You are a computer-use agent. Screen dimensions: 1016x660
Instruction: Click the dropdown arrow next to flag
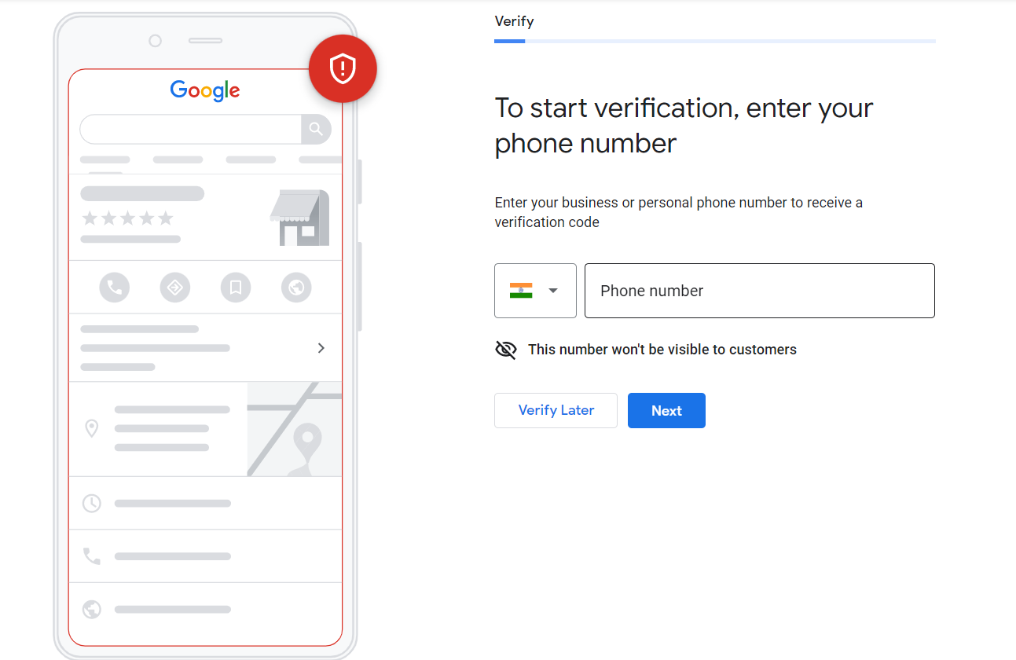click(553, 291)
